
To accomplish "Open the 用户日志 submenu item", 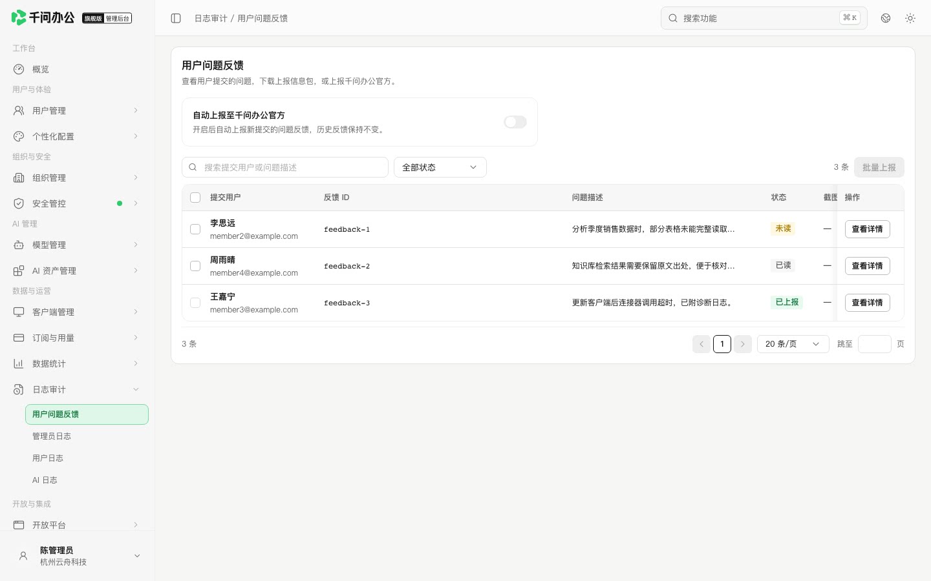I will (x=87, y=458).
